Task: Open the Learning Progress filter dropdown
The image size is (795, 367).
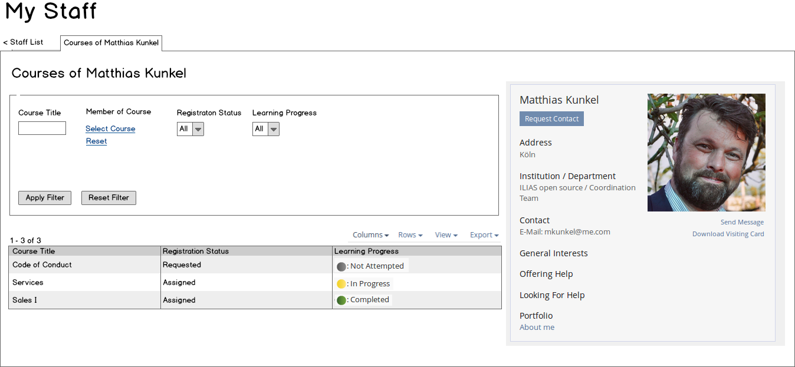Action: pos(266,129)
